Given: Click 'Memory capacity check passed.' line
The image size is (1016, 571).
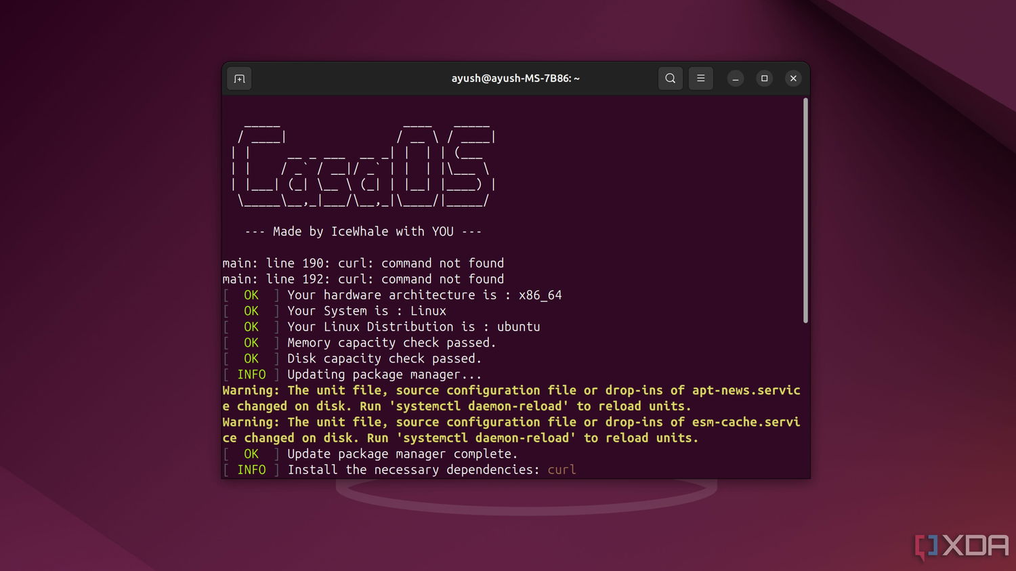Looking at the screenshot, I should 391,343.
